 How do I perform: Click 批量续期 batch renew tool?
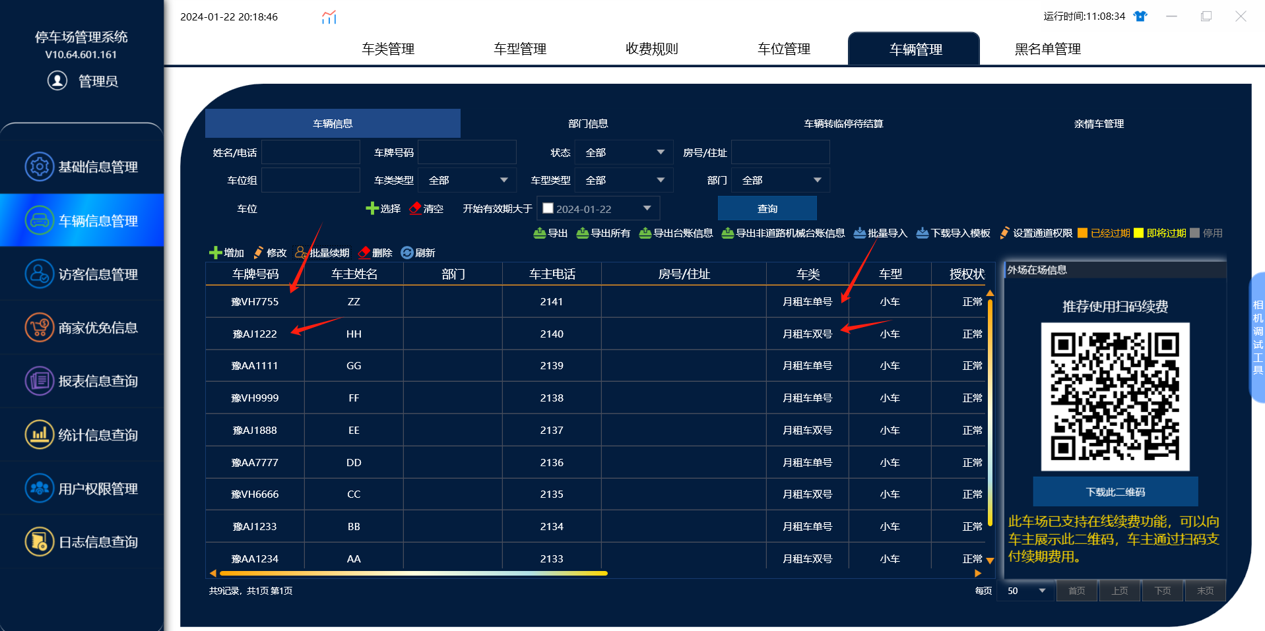tap(322, 253)
